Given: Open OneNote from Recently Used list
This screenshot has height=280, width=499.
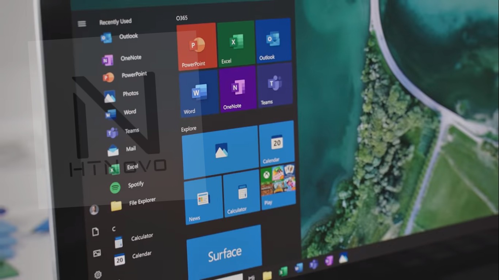Looking at the screenshot, I should (122, 59).
